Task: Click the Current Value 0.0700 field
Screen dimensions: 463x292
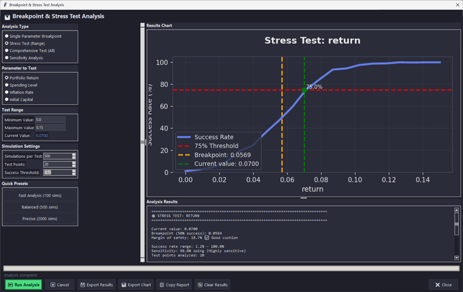Action: click(42, 136)
